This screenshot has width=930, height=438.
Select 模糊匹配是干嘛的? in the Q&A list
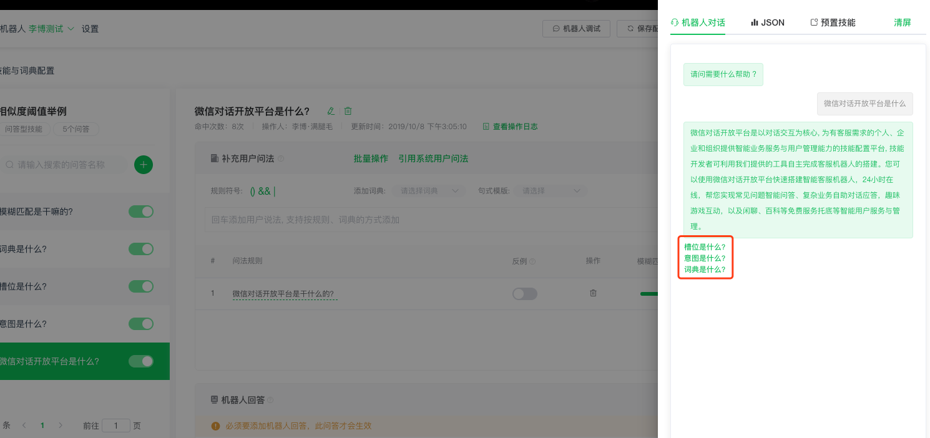click(85, 212)
